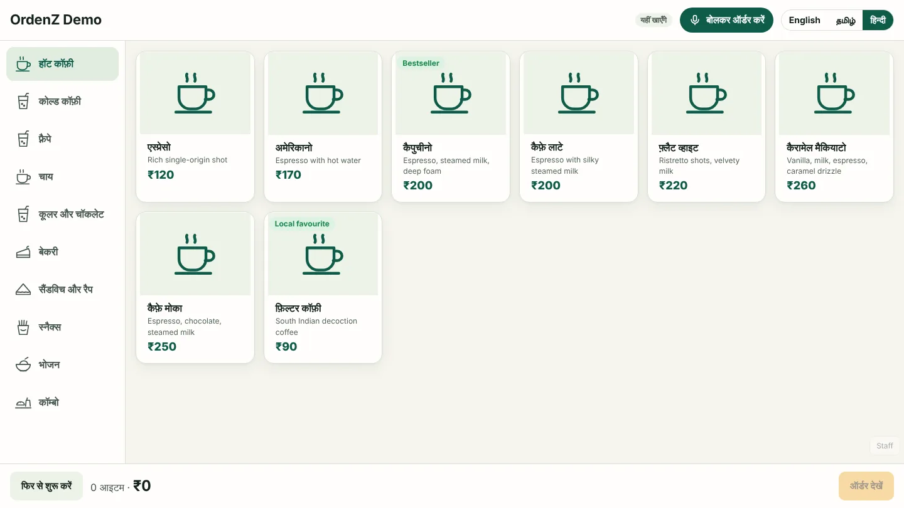Click the 0 आइटम · ₹0 cart total

pyautogui.click(x=121, y=486)
